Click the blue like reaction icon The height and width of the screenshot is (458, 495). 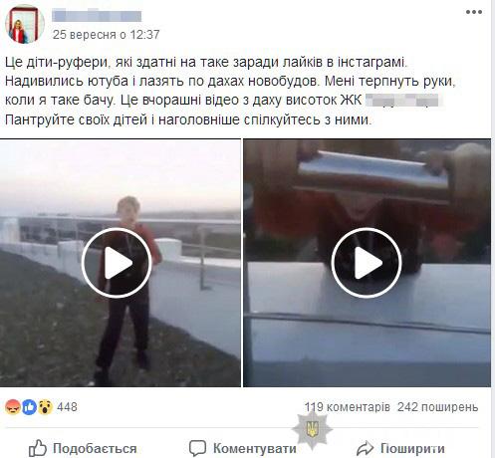click(29, 407)
